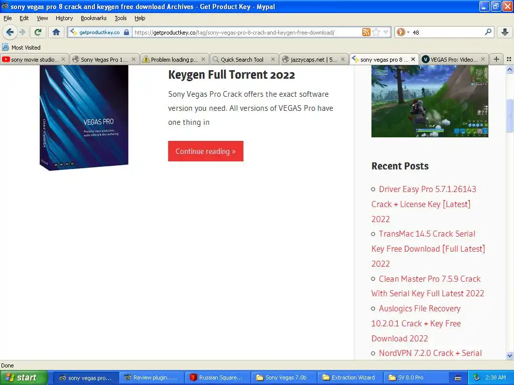
Task: Open the View menu
Action: tap(42, 18)
